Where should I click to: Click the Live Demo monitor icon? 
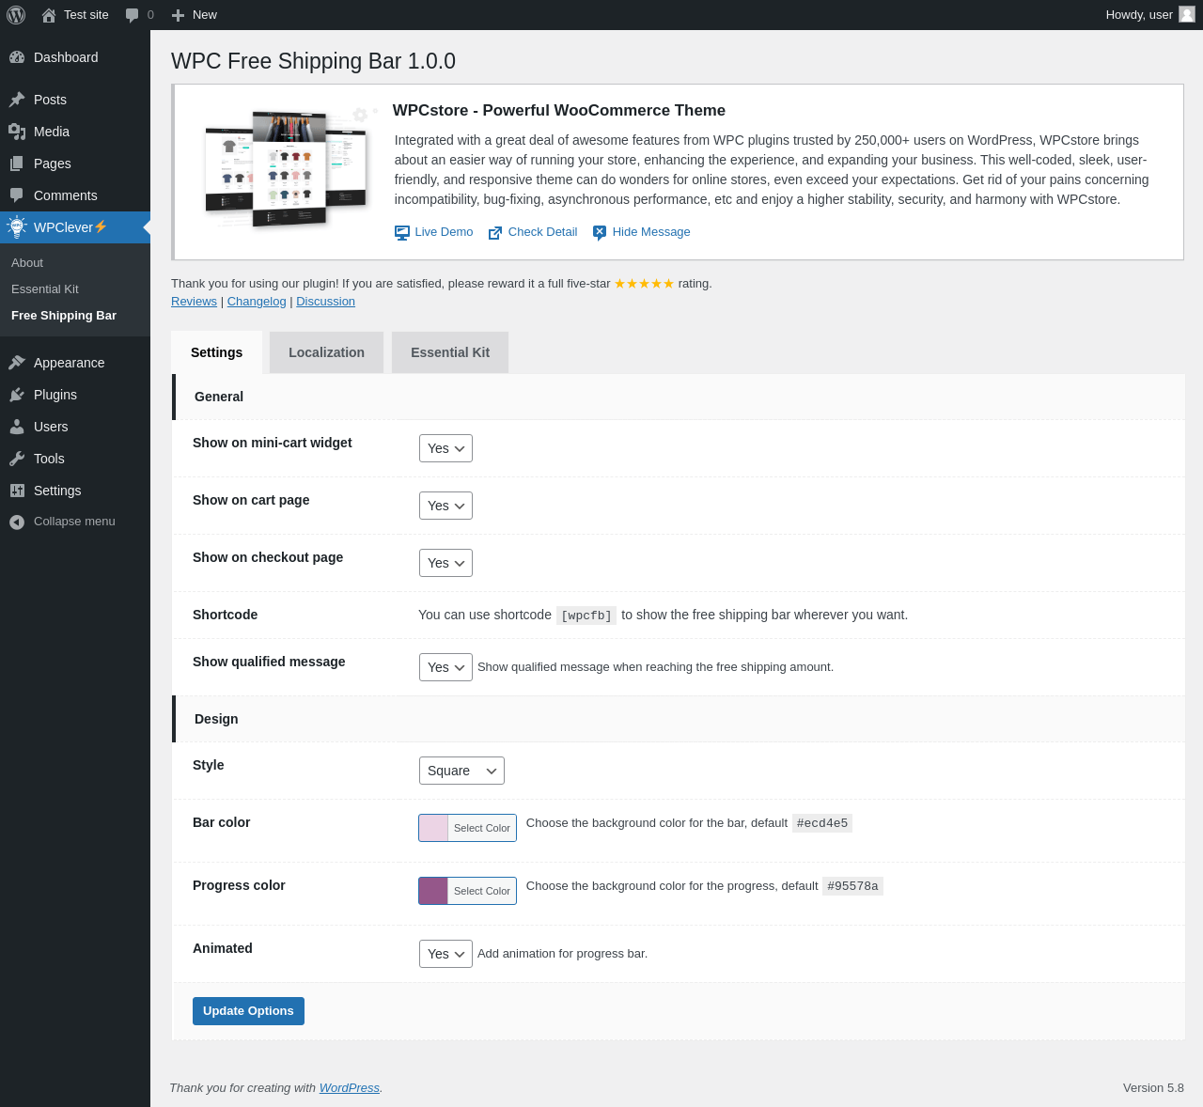pos(402,233)
